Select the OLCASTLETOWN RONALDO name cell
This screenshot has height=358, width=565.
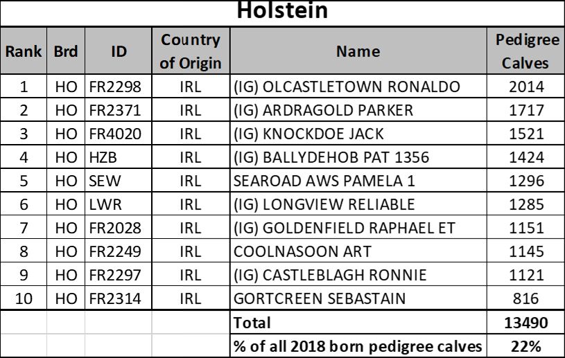tap(358, 87)
